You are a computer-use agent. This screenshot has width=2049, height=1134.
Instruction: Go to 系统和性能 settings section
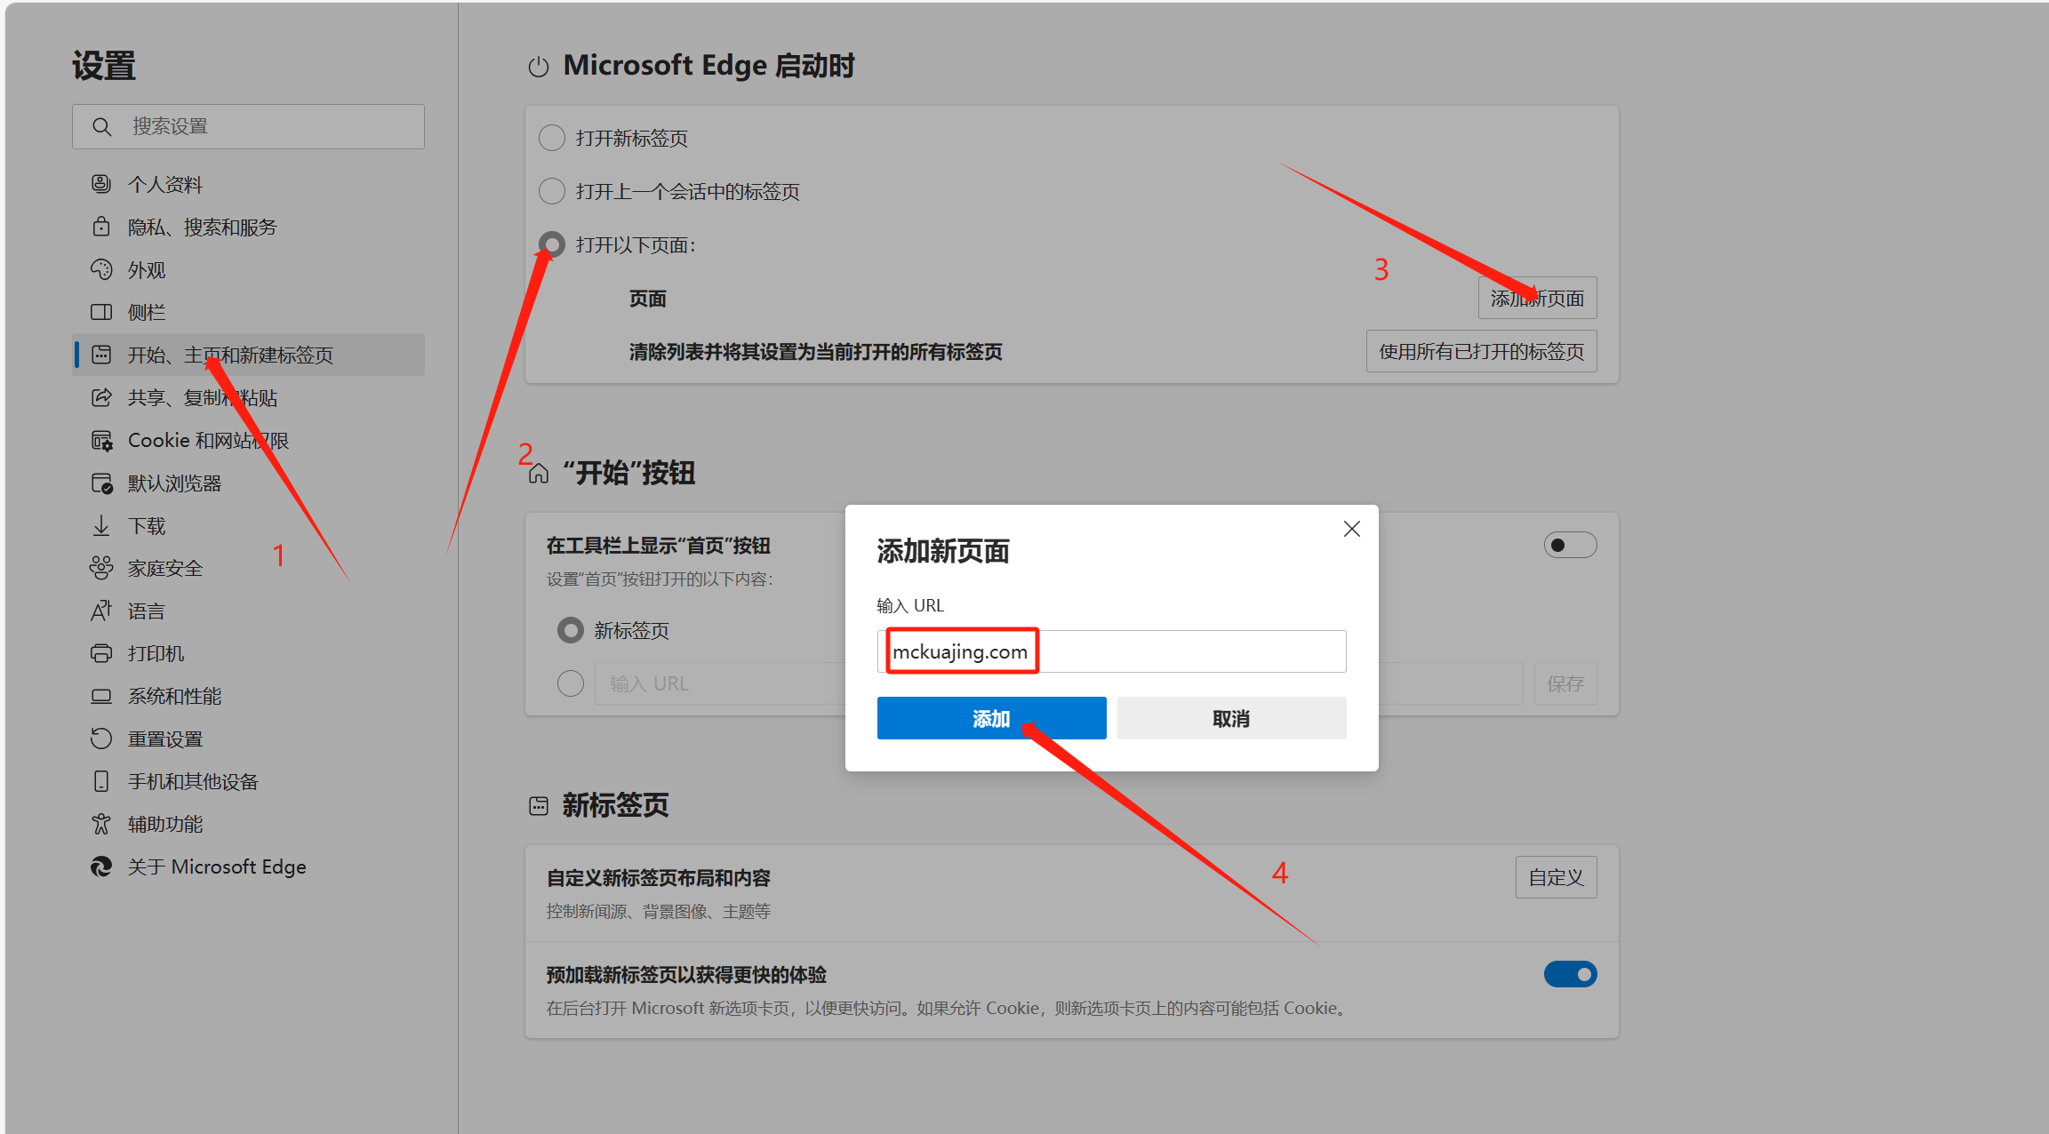point(249,696)
